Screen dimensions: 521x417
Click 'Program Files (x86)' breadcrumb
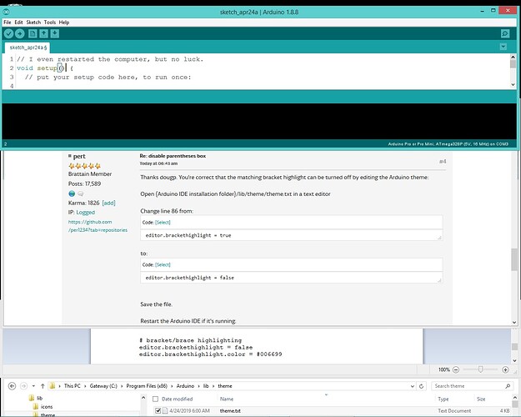147,386
